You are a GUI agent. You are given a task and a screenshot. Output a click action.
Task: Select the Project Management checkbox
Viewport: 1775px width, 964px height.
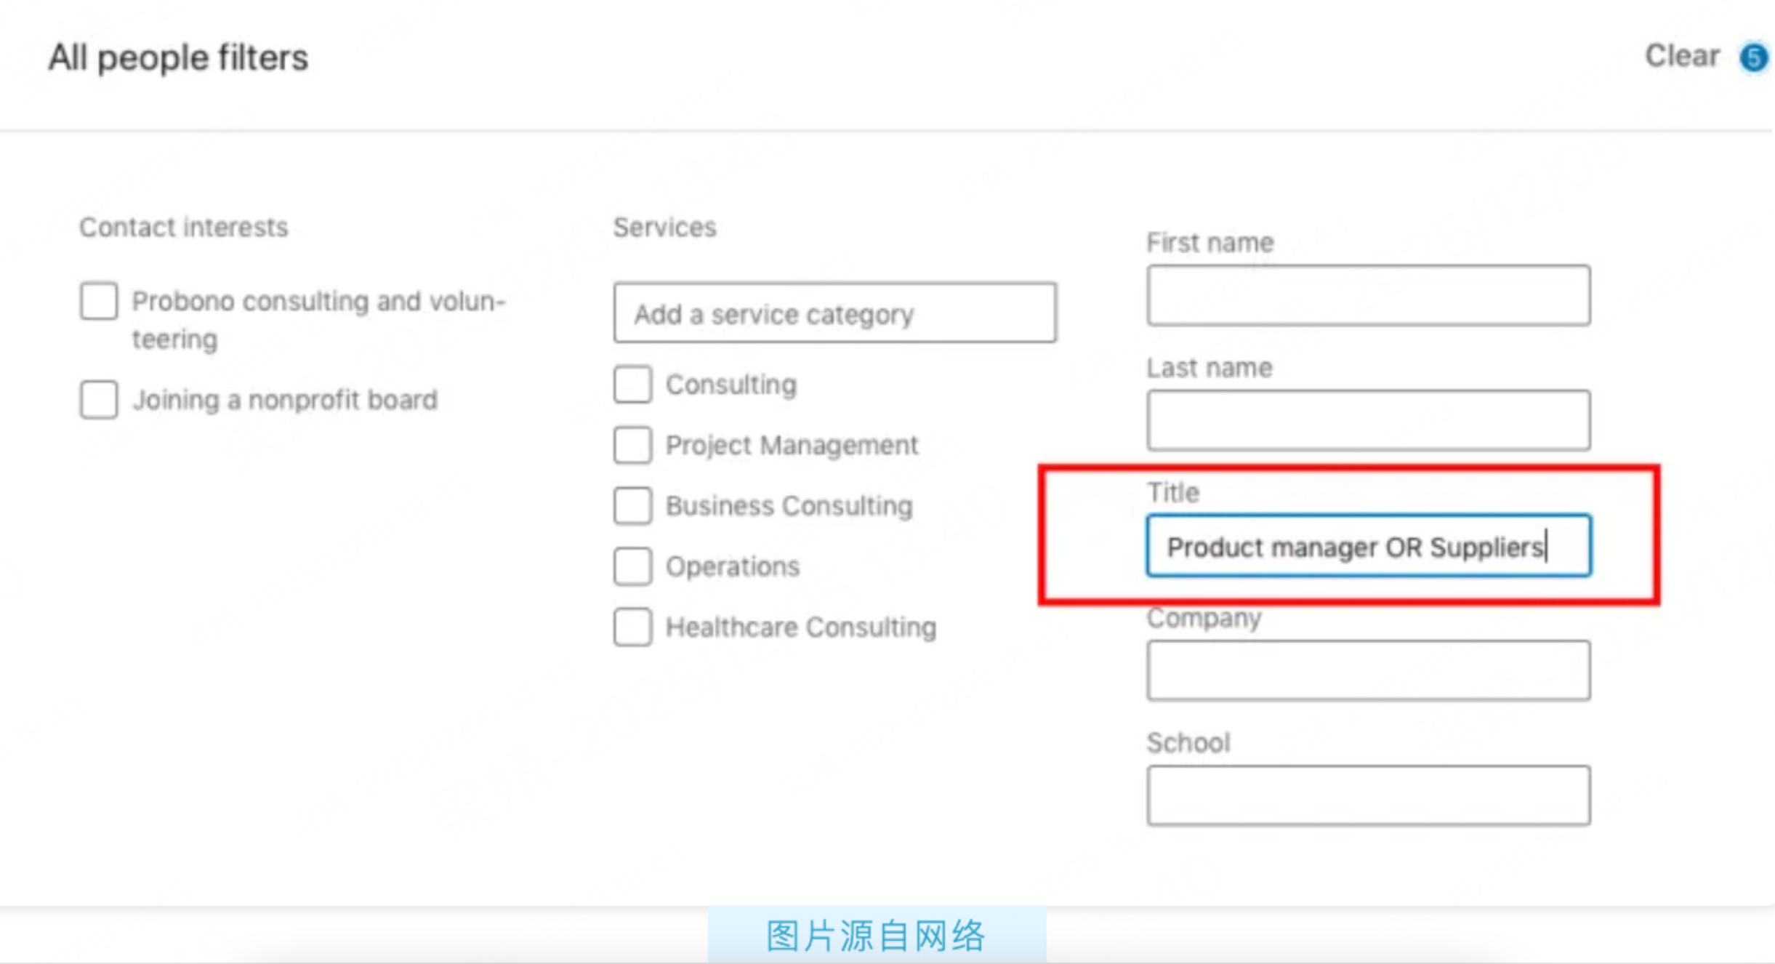pos(632,445)
